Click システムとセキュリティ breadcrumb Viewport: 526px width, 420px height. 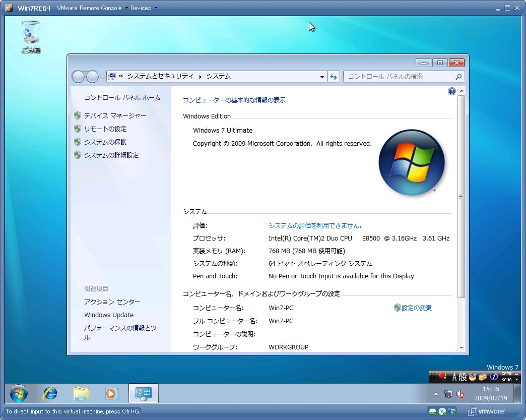(160, 76)
